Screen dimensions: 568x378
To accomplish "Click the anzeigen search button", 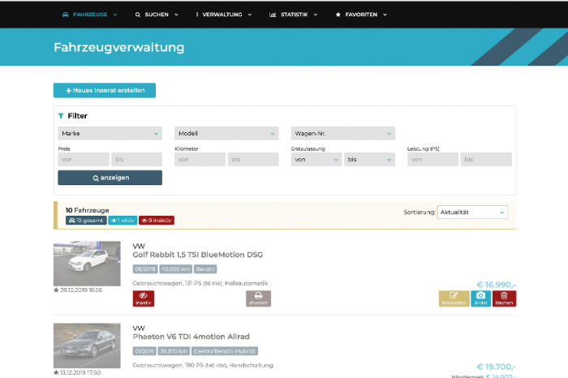I will coord(110,178).
